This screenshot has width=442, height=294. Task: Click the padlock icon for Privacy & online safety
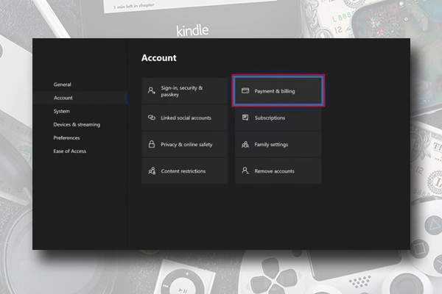[152, 144]
